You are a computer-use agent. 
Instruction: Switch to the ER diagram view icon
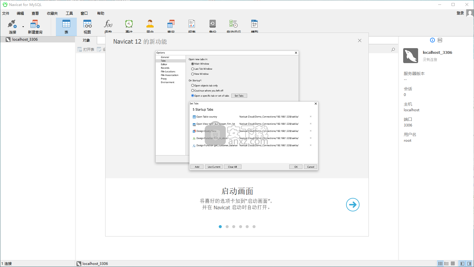point(453,264)
